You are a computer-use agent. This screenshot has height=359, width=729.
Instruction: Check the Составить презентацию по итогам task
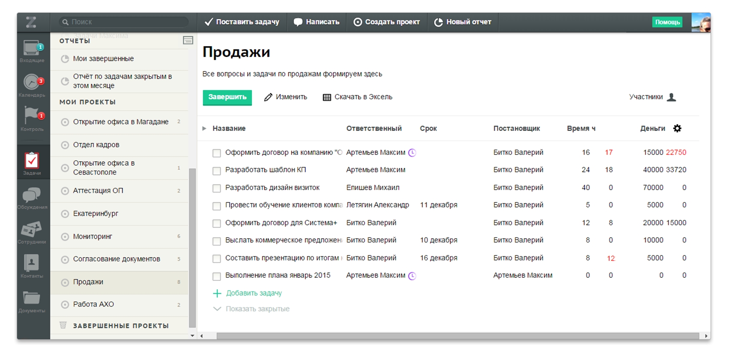point(217,258)
